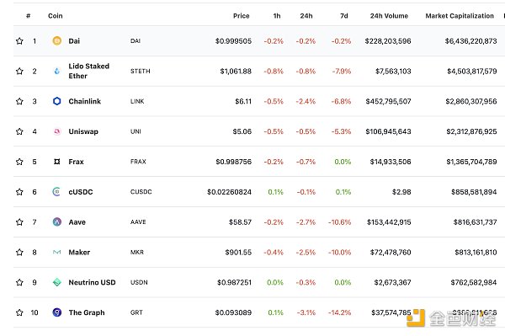
Task: Click the Aave logo icon
Action: [x=57, y=222]
